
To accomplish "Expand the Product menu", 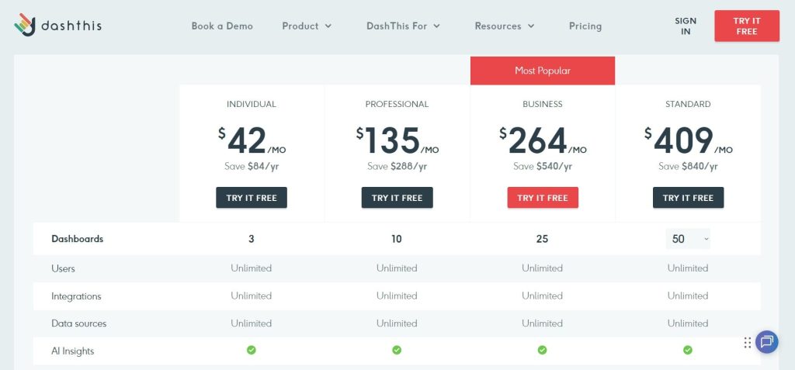I will [307, 26].
